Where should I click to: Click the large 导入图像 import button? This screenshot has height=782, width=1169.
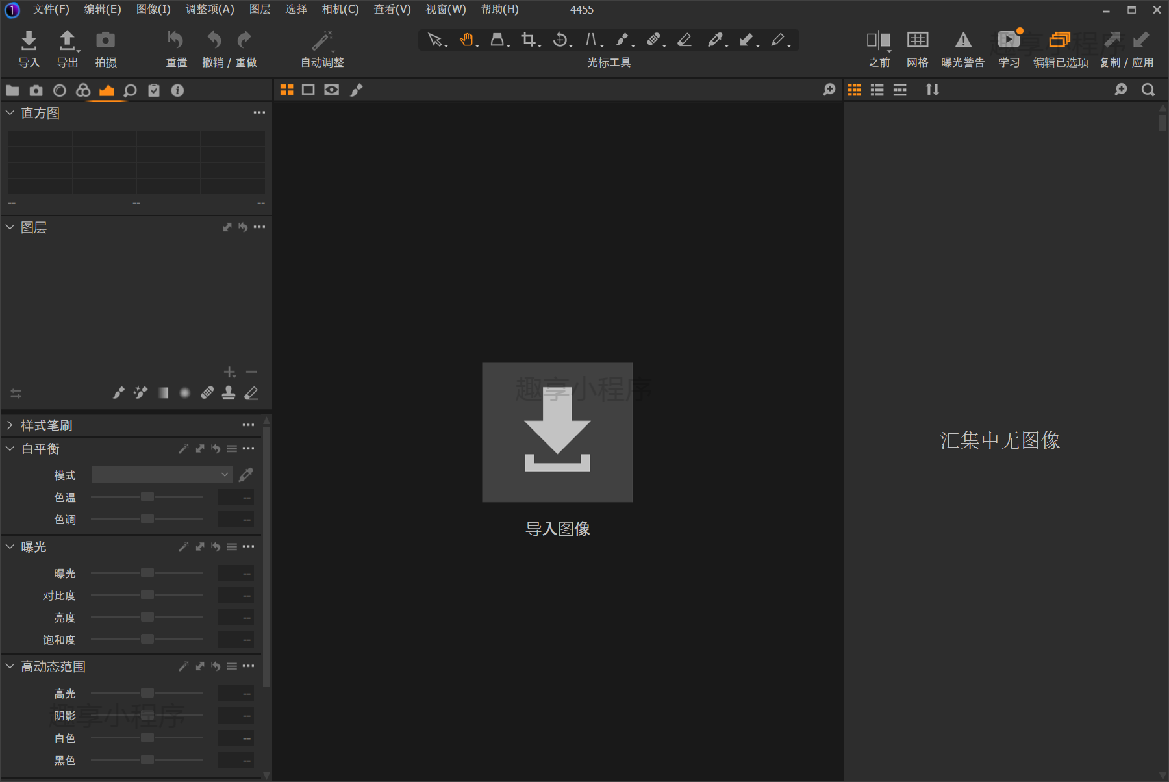pos(557,432)
